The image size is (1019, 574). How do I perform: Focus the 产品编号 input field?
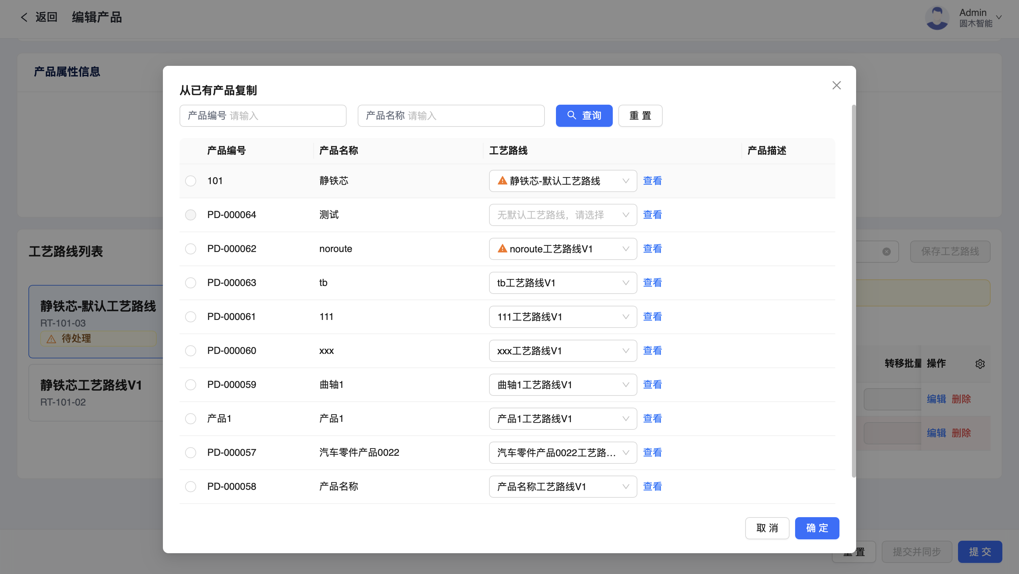[x=263, y=115]
